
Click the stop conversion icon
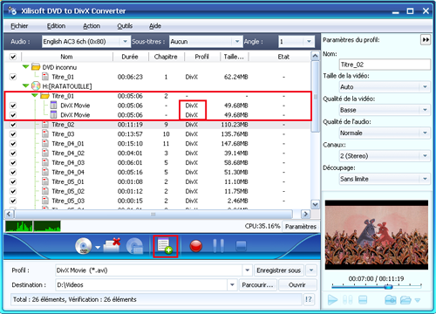[x=241, y=246]
